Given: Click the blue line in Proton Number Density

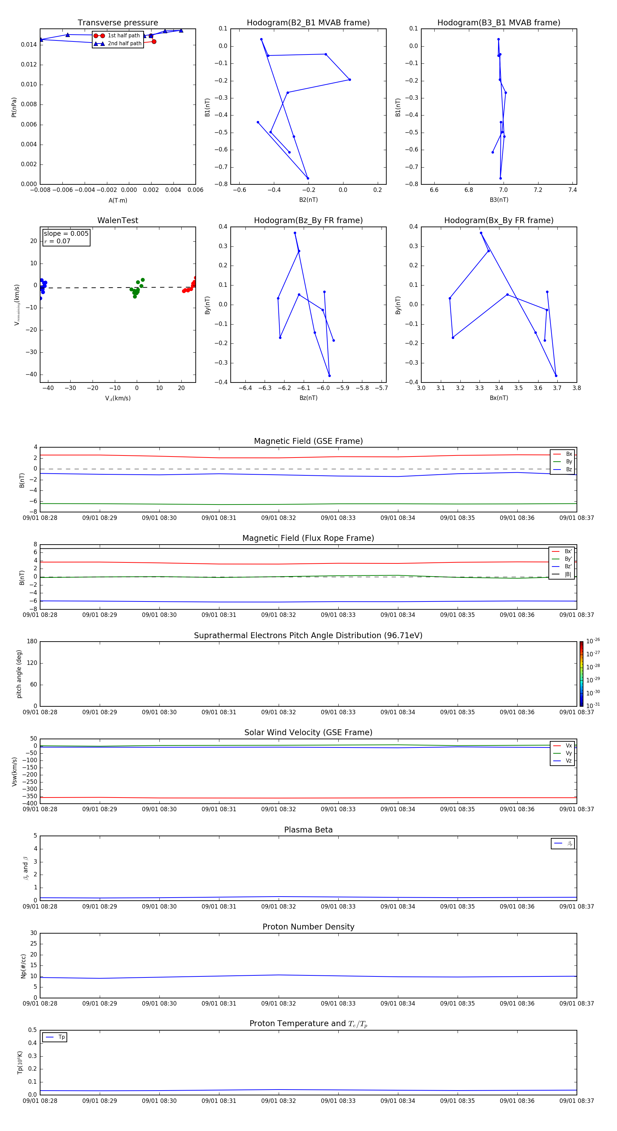Looking at the screenshot, I should click(x=308, y=976).
